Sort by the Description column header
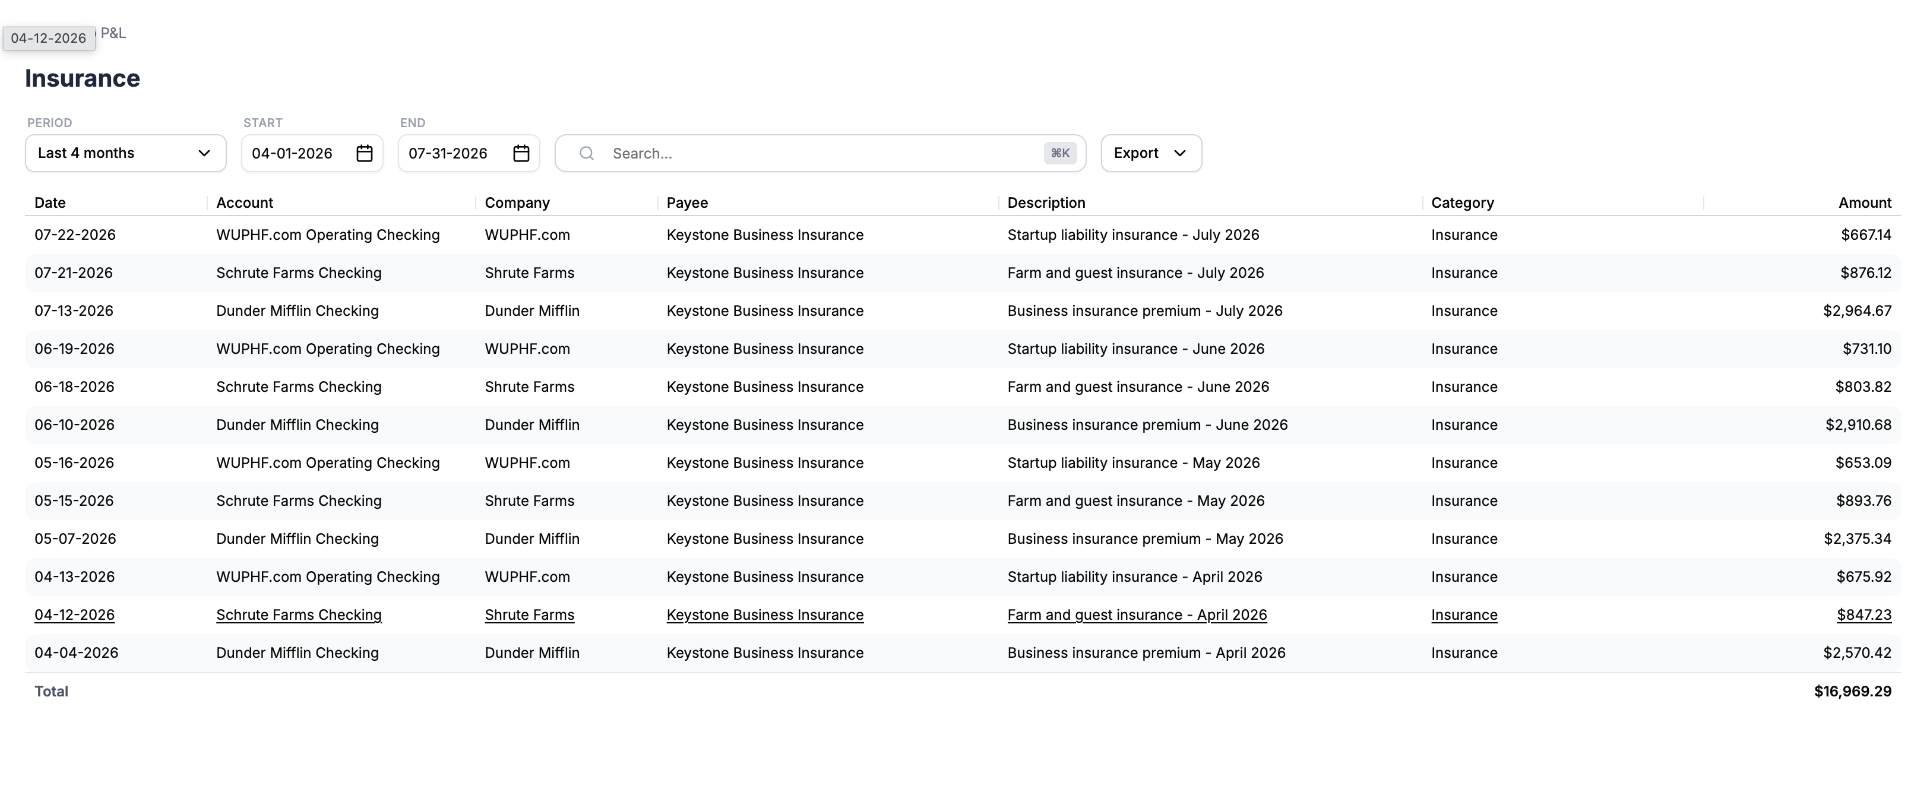 point(1046,203)
